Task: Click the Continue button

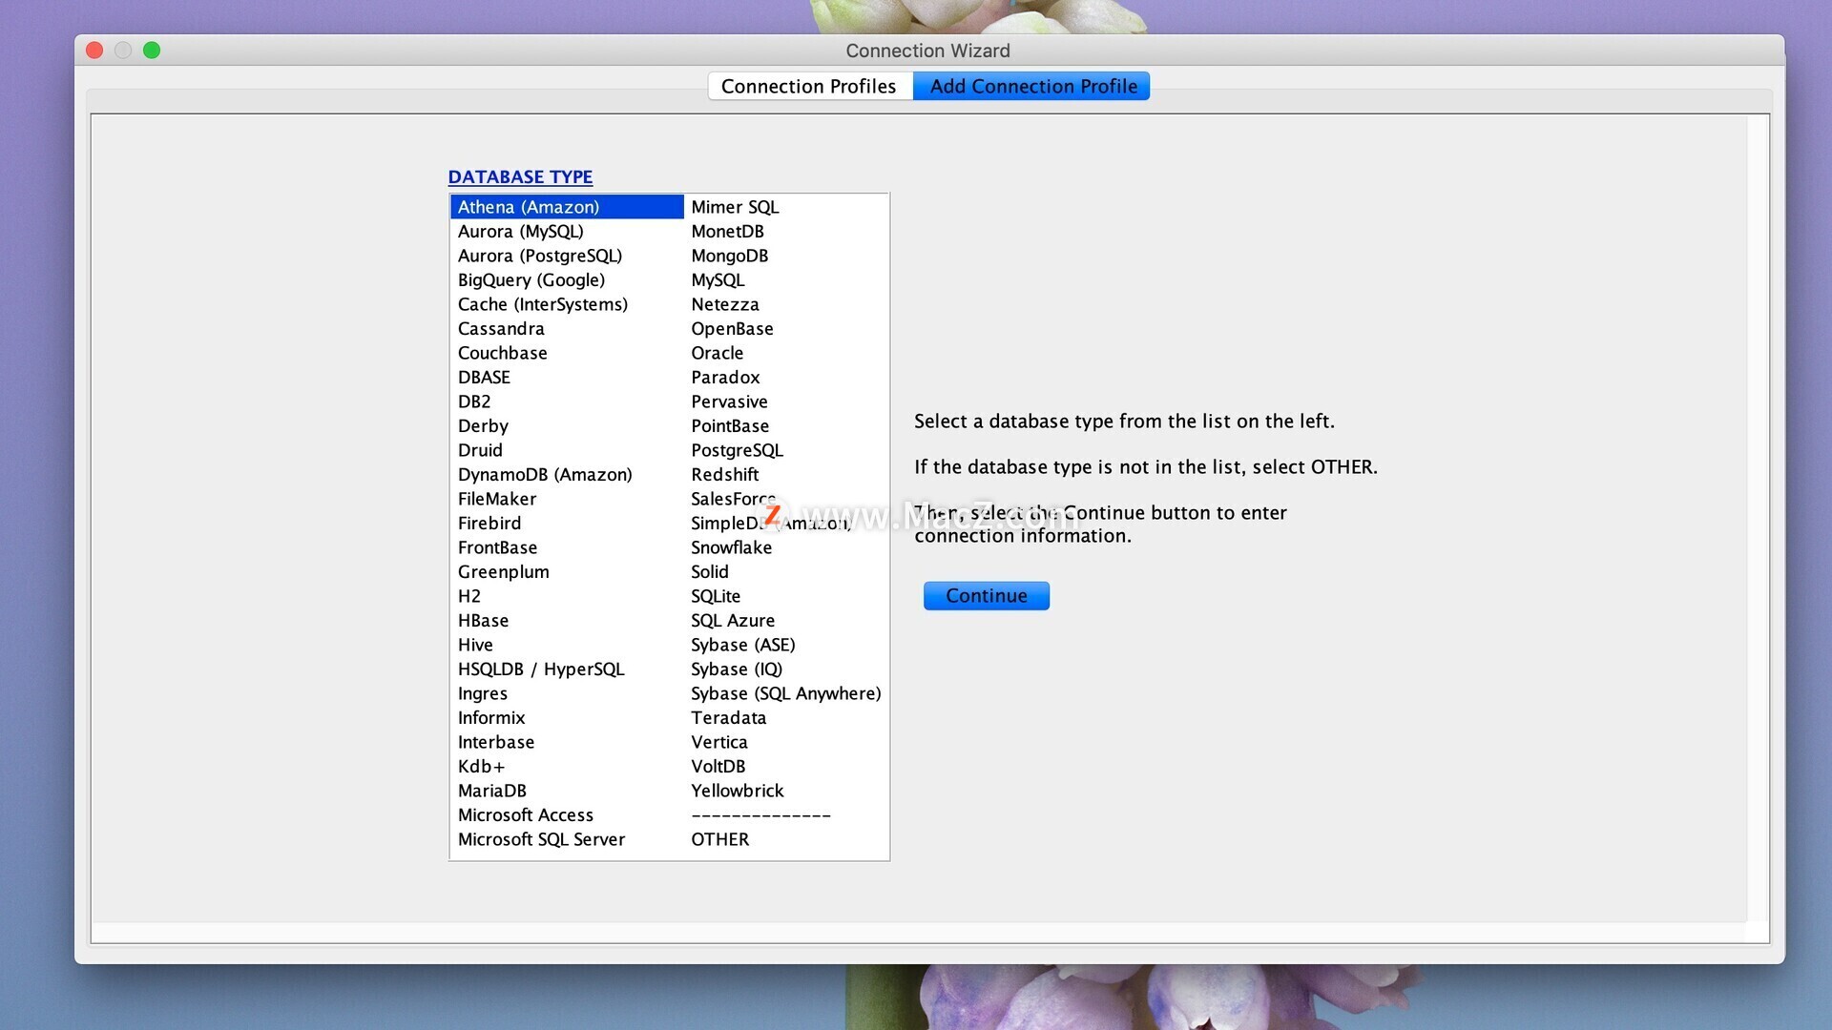Action: 987,596
